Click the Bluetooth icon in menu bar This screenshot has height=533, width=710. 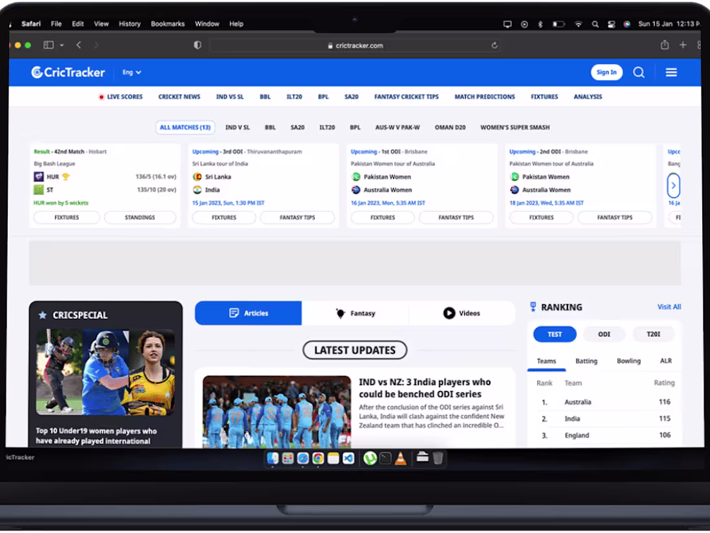540,24
